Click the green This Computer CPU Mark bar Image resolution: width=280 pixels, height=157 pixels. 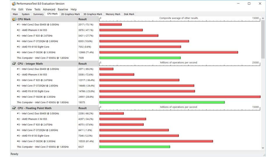(x=140, y=58)
